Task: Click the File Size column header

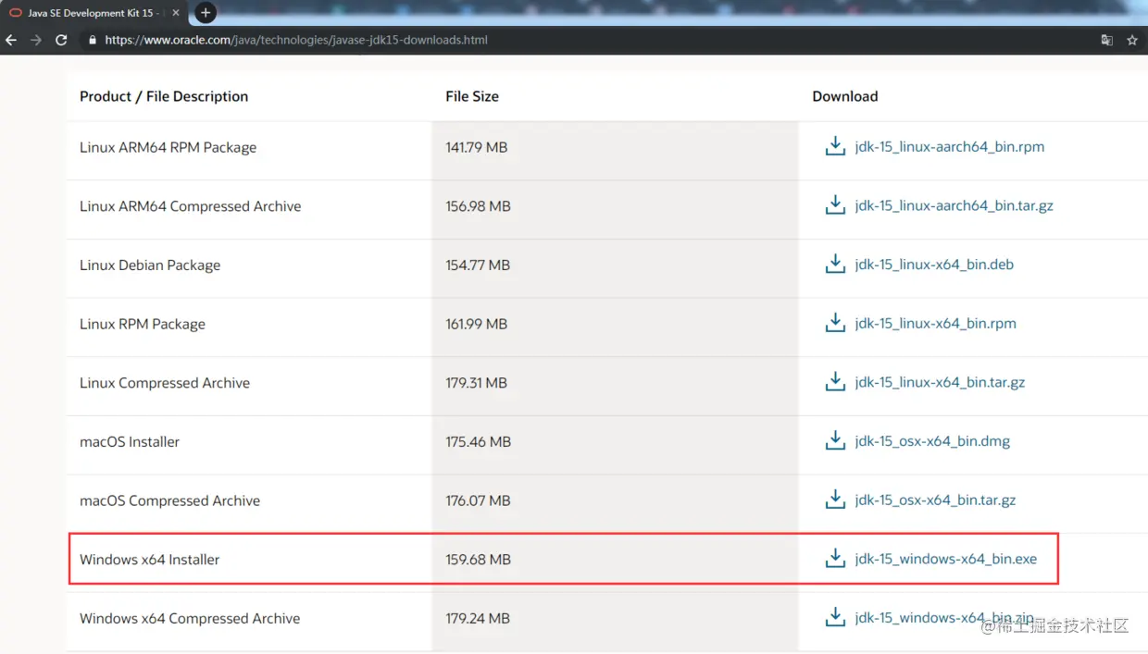Action: (x=472, y=96)
